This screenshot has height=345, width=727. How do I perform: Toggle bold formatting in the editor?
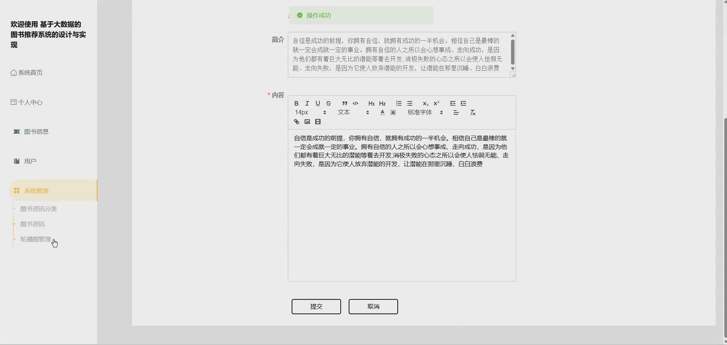point(296,103)
